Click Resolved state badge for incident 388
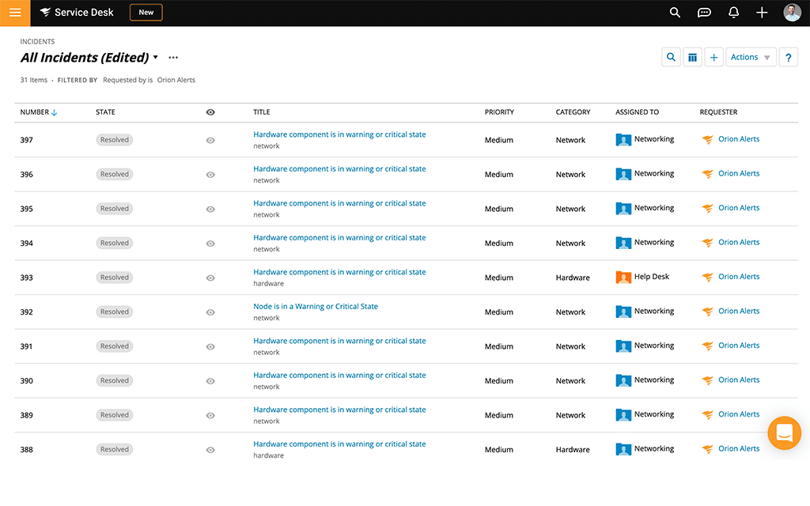This screenshot has width=810, height=506. 114,450
